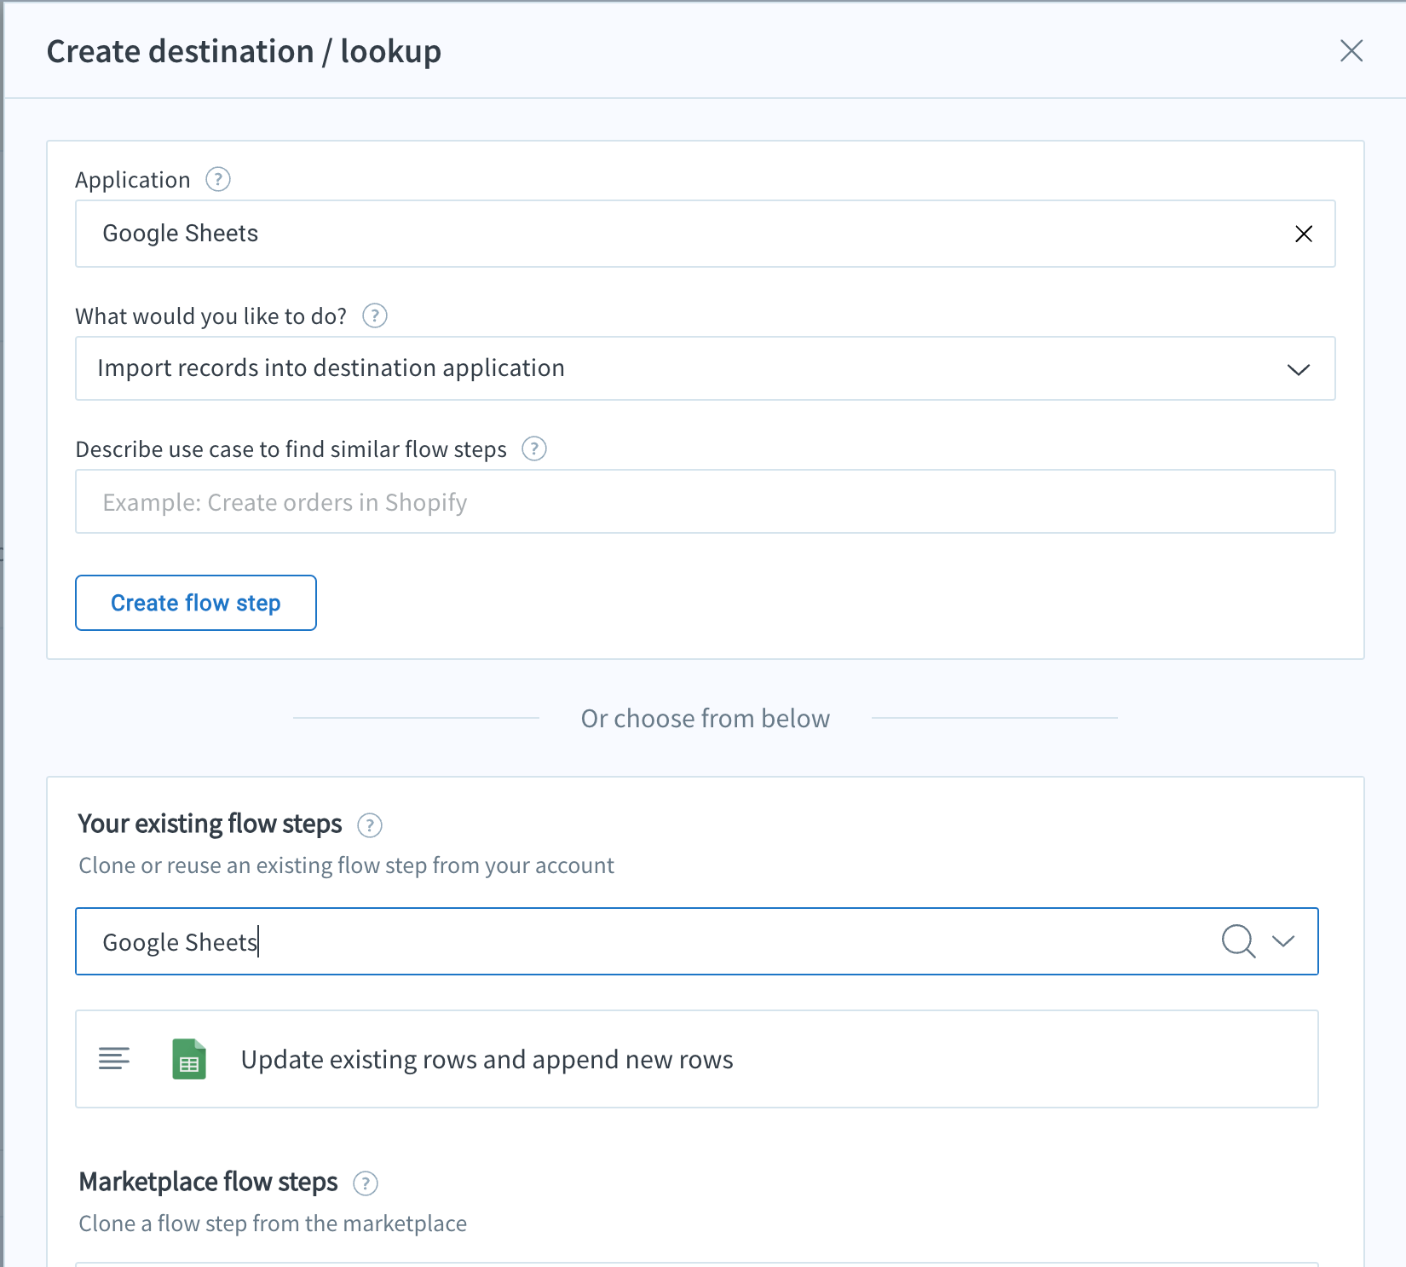Click the 'Or choose from below' text
1406x1267 pixels.
click(x=706, y=719)
